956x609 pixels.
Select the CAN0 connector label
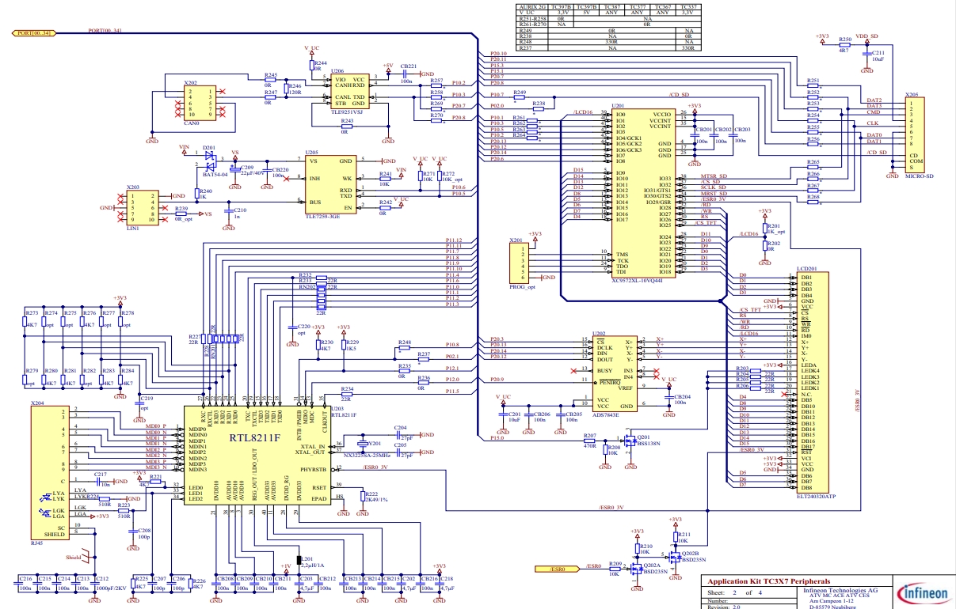click(x=191, y=123)
